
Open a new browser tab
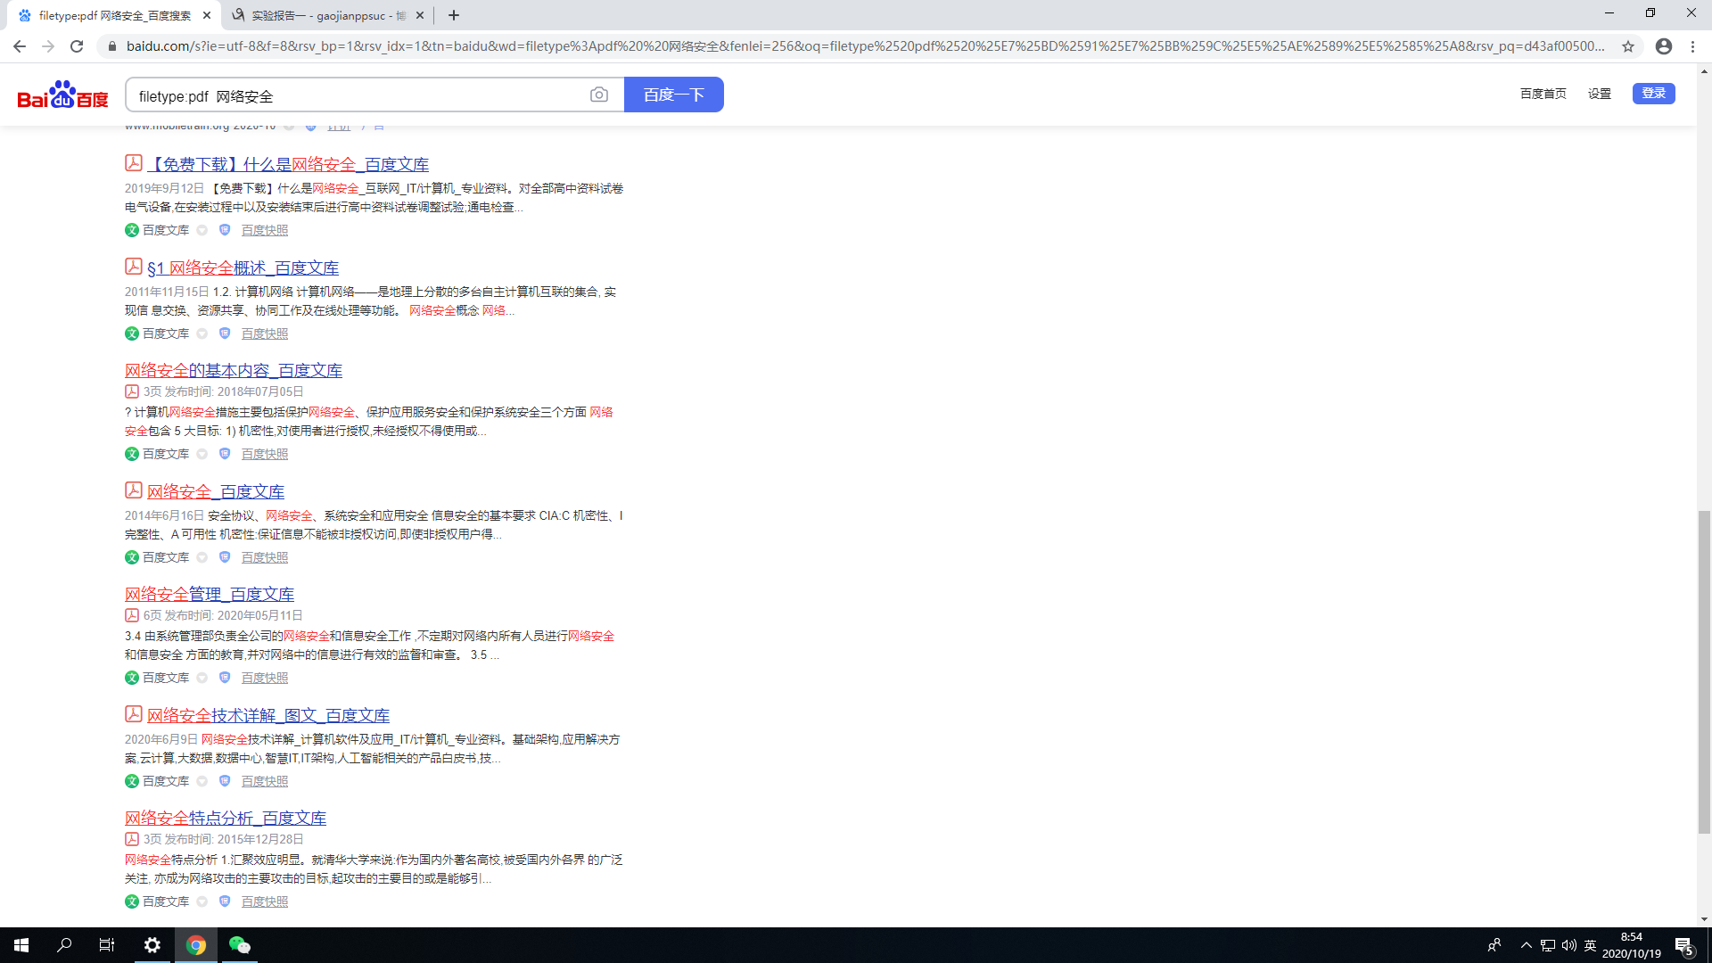click(454, 15)
